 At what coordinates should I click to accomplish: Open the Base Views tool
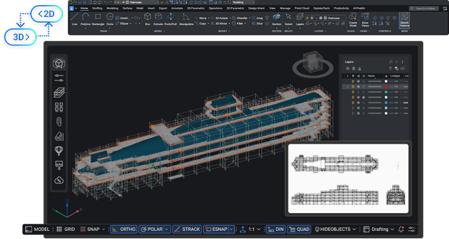[365, 20]
